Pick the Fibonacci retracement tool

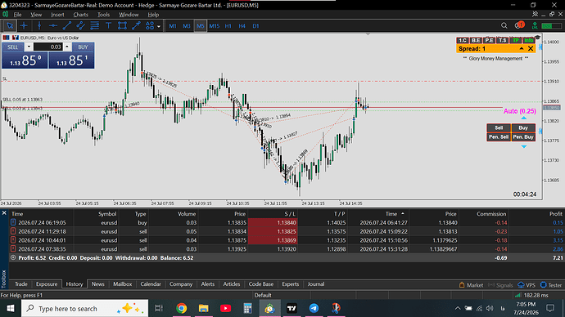click(x=94, y=26)
